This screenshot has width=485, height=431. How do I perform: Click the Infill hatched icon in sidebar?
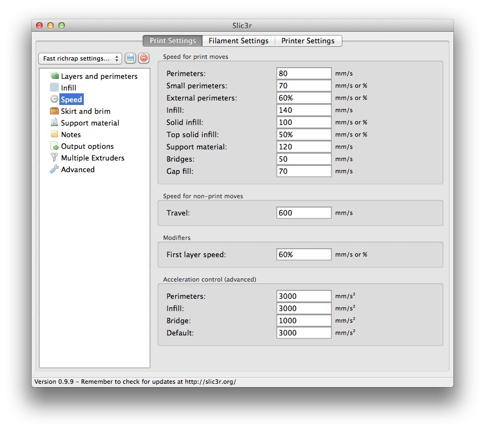coord(54,88)
